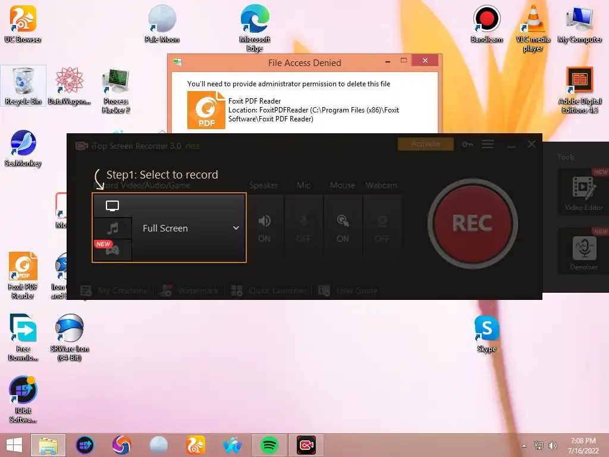Toggle the Mouse ON setting
Viewport: 609px width, 457px height.
[x=343, y=227]
